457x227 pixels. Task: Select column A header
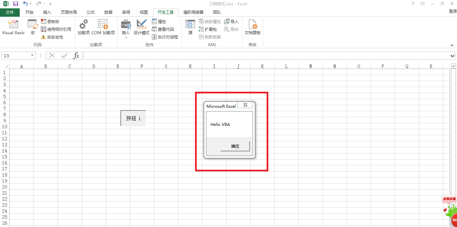point(21,66)
